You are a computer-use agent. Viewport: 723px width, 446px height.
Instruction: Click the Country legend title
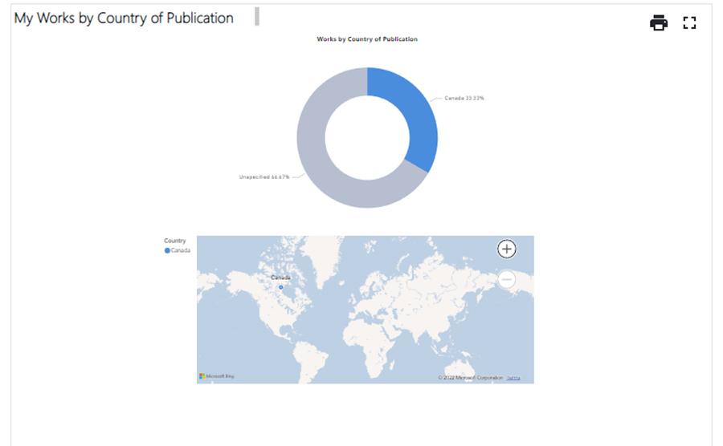[174, 241]
